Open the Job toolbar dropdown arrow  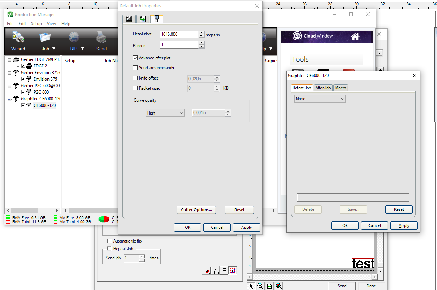[x=54, y=49]
